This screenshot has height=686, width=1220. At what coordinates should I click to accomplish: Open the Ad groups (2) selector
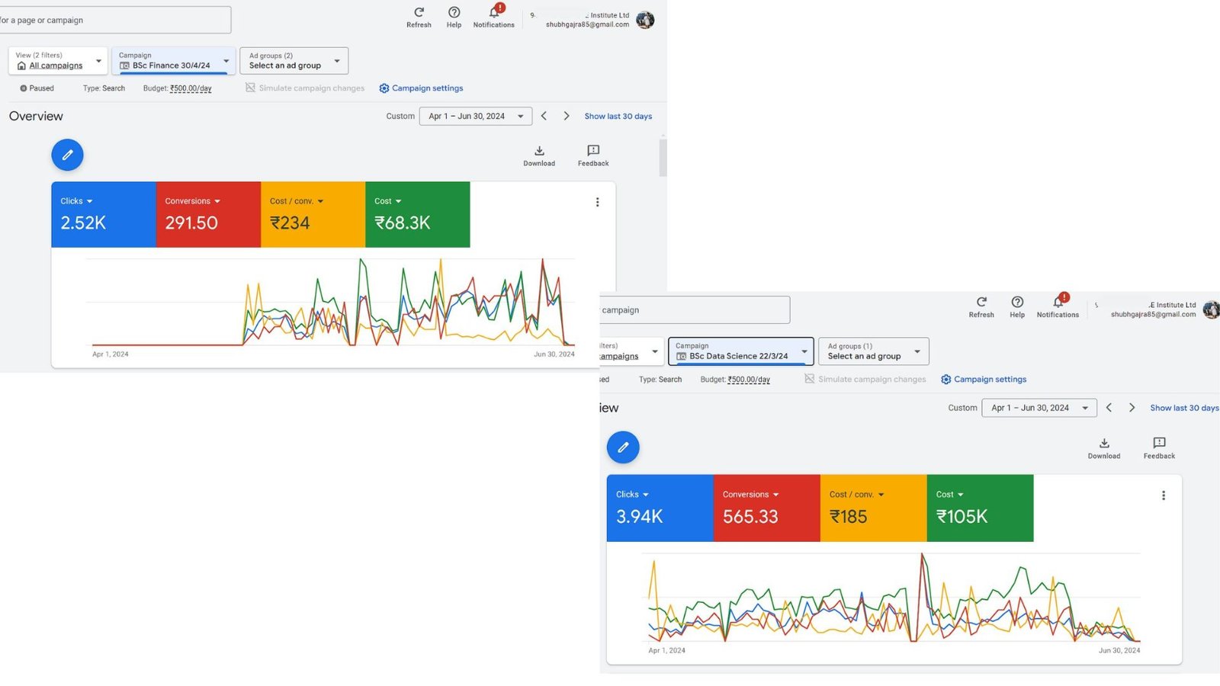click(x=294, y=61)
